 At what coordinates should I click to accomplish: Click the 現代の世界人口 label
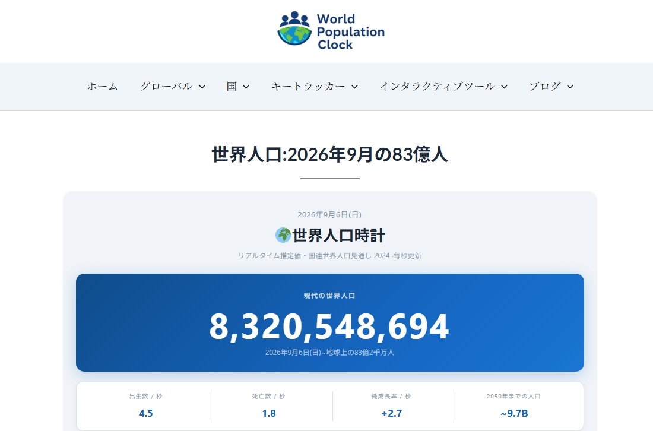pyautogui.click(x=329, y=296)
